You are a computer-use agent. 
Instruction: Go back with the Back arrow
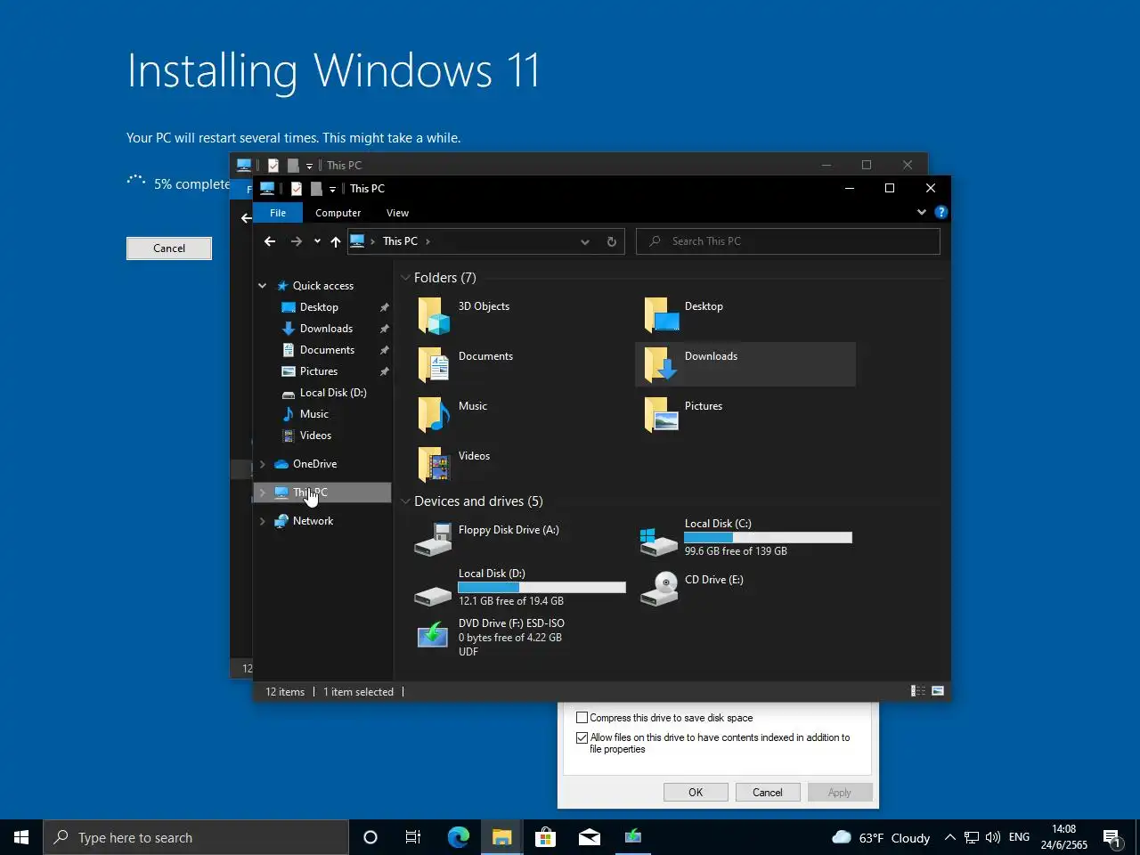coord(270,241)
